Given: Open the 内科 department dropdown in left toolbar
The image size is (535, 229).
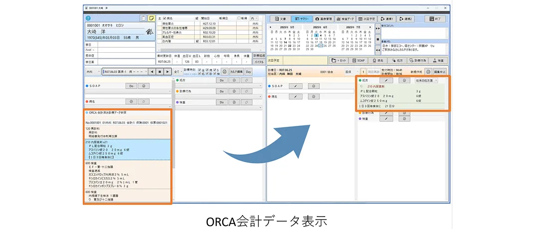Looking at the screenshot, I should (x=93, y=72).
